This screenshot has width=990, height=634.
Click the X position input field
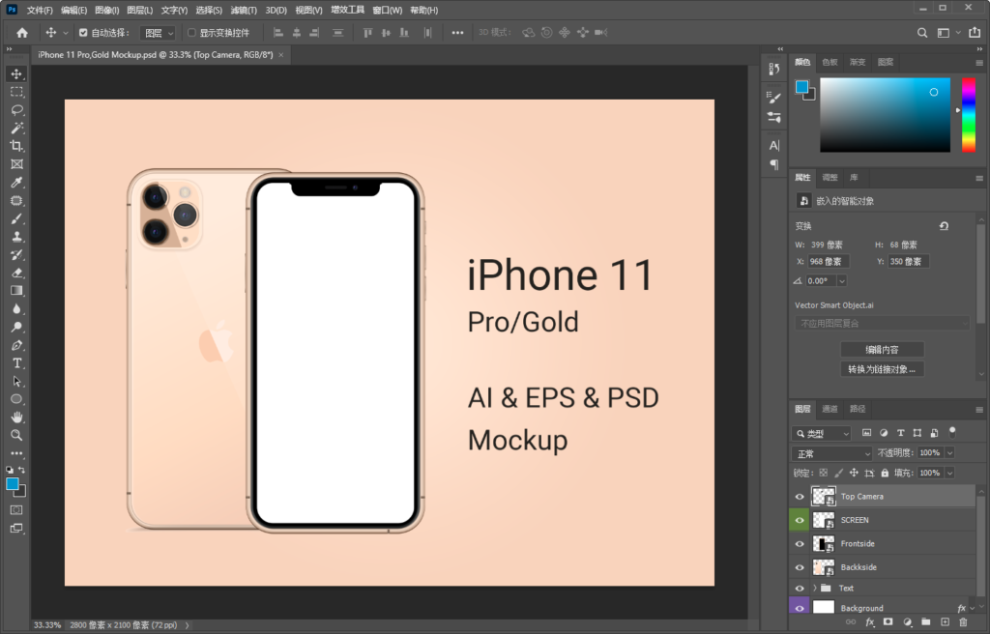829,262
